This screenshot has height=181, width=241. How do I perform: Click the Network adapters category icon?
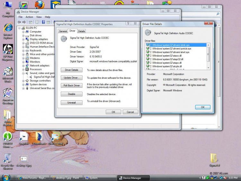tap(27, 66)
